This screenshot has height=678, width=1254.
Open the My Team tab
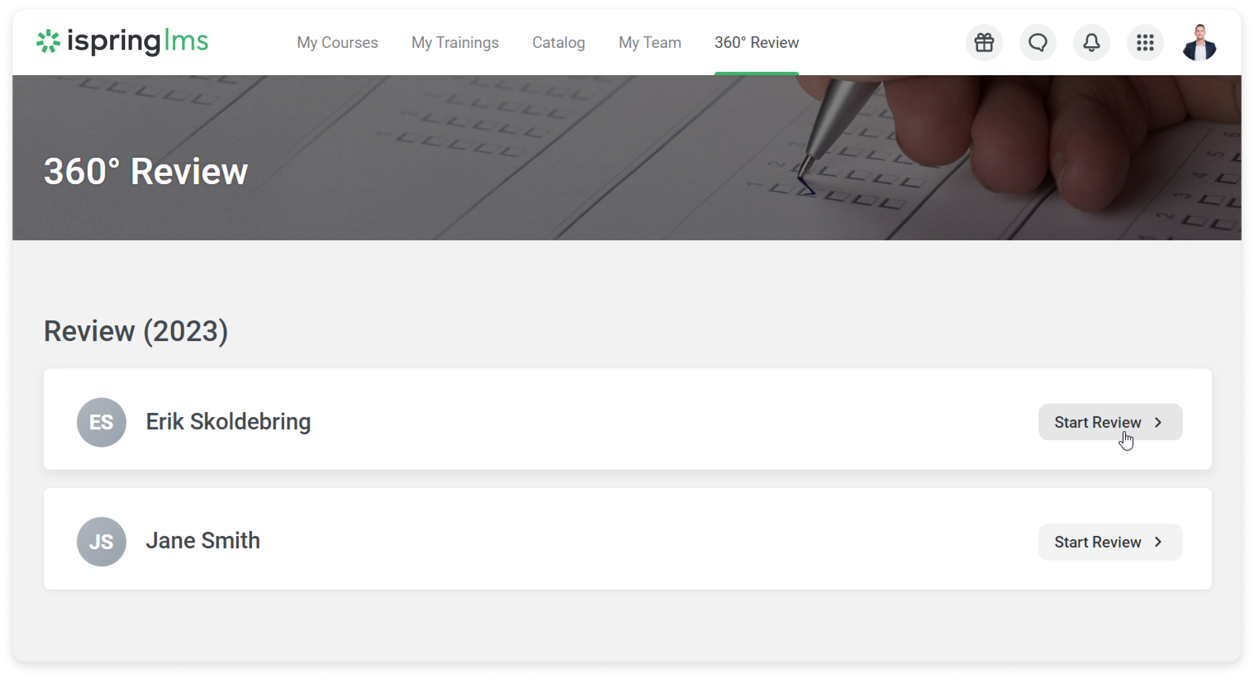(x=649, y=43)
